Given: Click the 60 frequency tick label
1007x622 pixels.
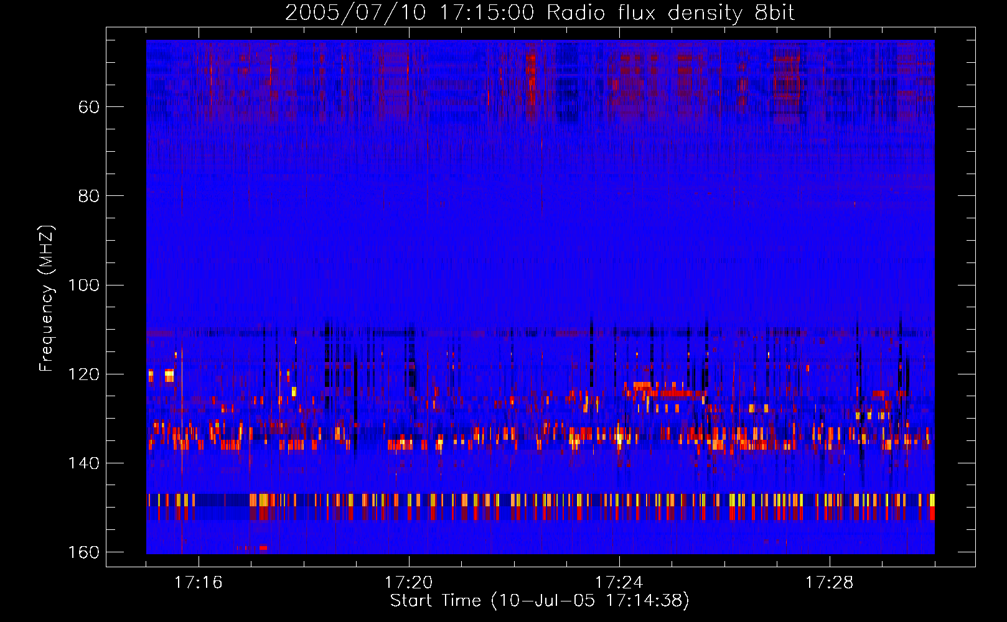Looking at the screenshot, I should point(89,107).
